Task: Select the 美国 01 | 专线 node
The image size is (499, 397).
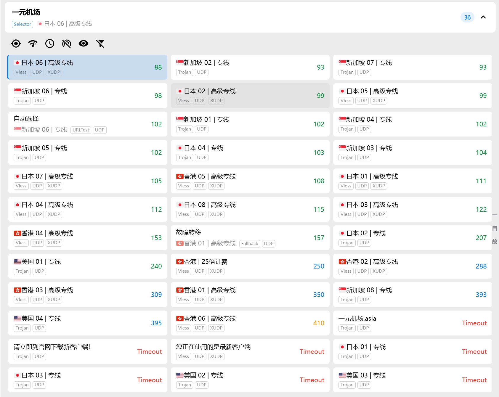Action: 87,266
